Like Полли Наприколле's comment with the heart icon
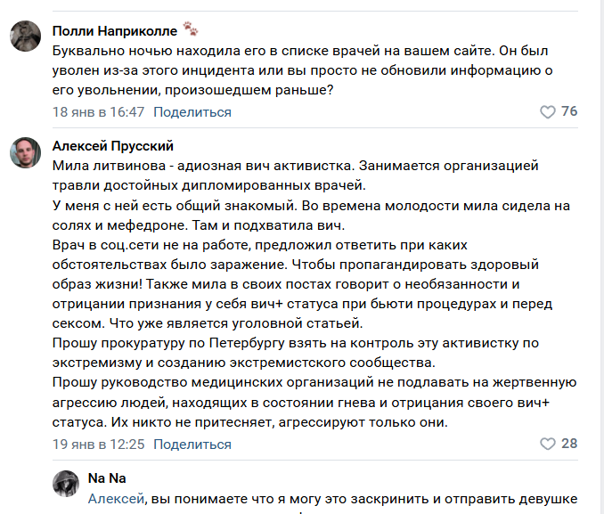The height and width of the screenshot is (514, 604). point(548,112)
